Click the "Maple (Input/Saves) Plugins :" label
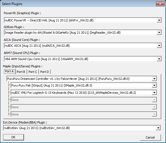 (x=23, y=66)
